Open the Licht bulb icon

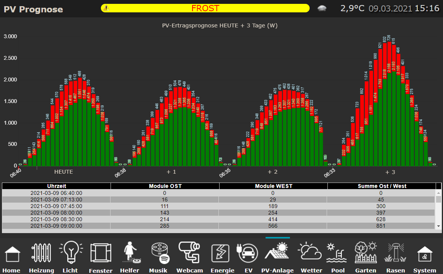click(71, 252)
